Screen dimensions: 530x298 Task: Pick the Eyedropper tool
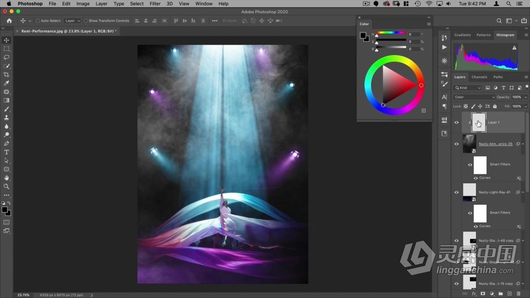[x=7, y=83]
